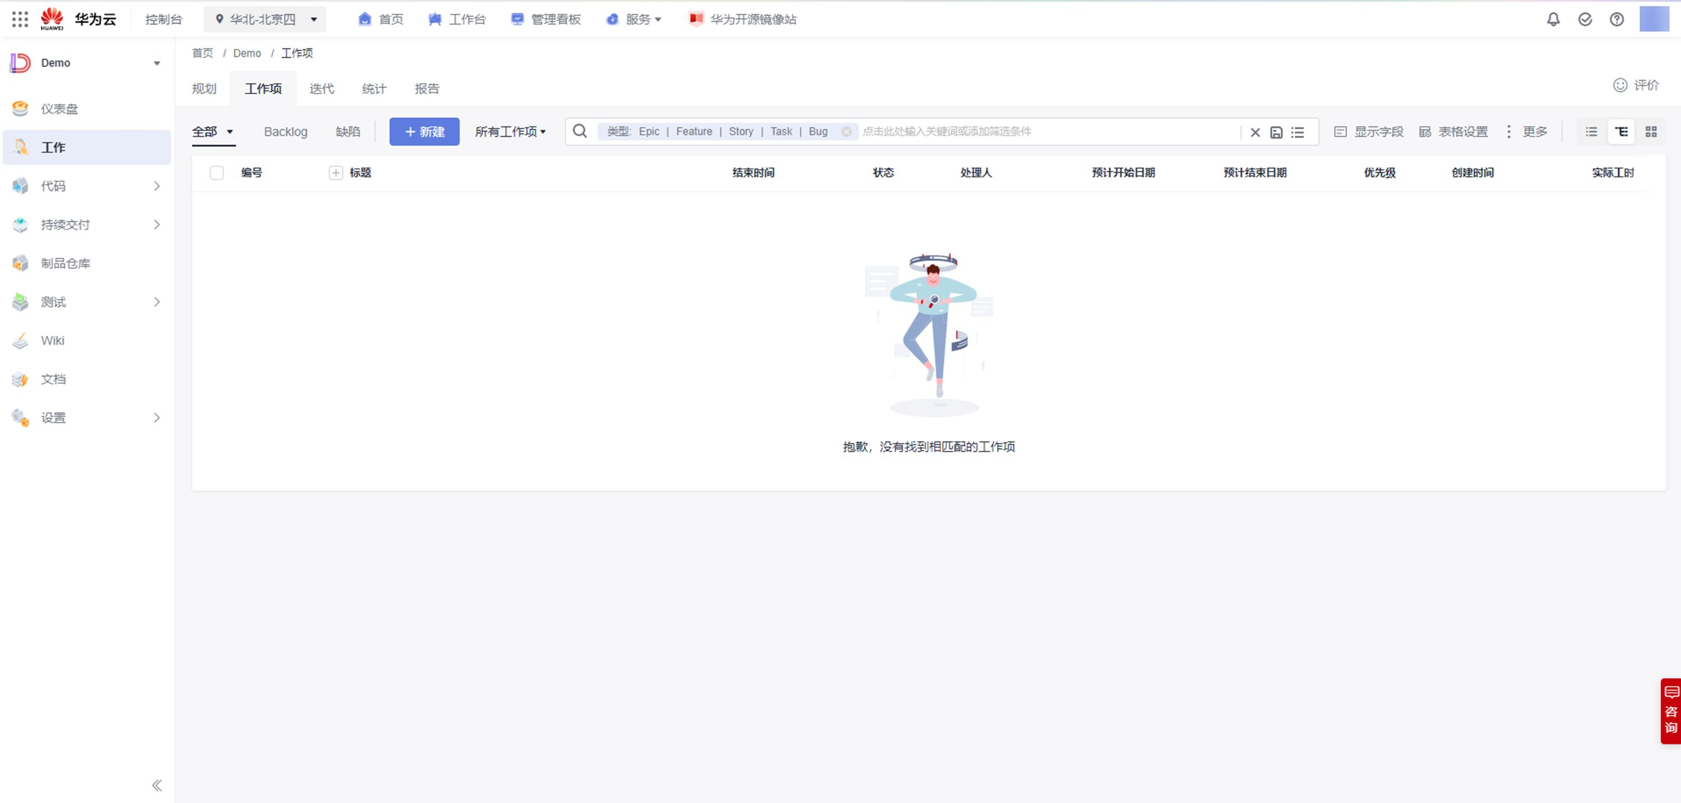
Task: Open the 华北-北京四 region dropdown
Action: click(266, 20)
